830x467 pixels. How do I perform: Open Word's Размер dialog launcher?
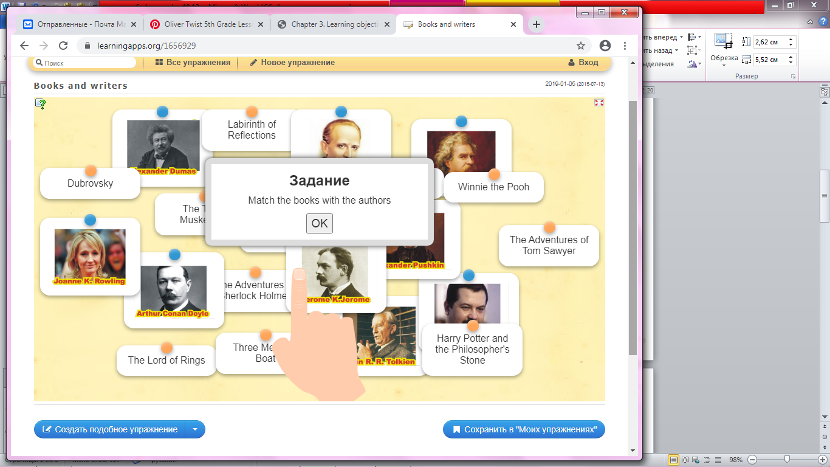coord(793,77)
